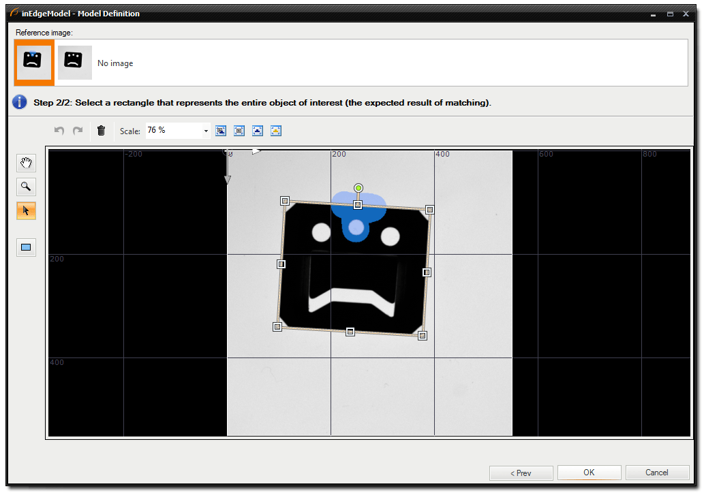
Task: Activate the Zoom magnifier tool
Action: [x=26, y=187]
